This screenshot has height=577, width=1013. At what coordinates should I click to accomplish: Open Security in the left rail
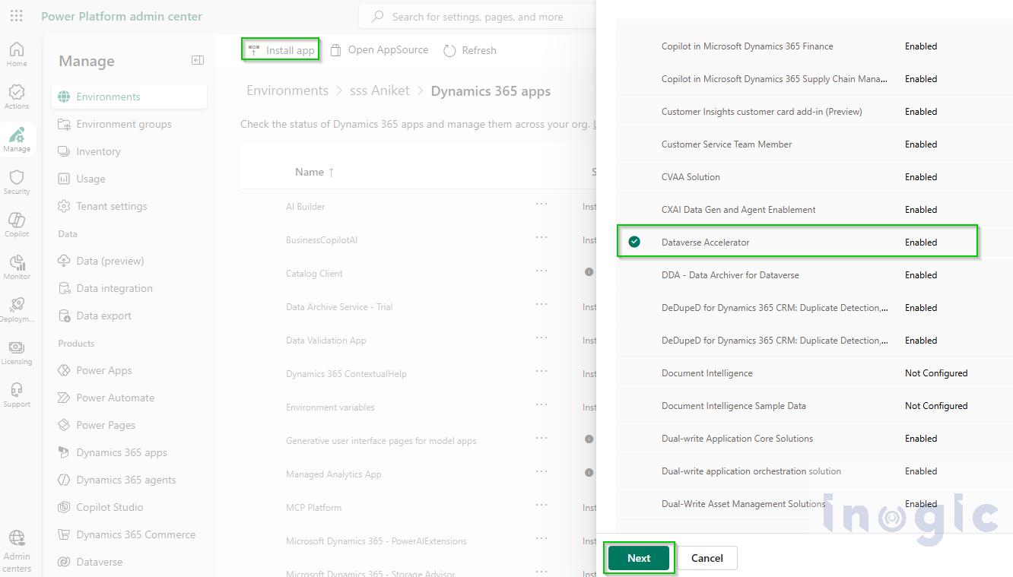pos(17,182)
